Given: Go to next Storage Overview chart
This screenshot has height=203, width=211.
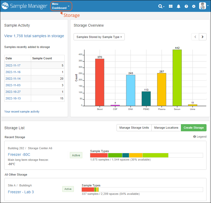Looking at the screenshot, I should [203, 37].
